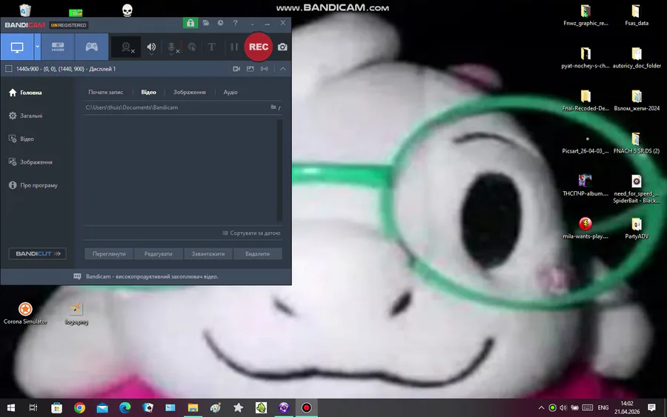
Task: Click the Видалити button
Action: (x=257, y=254)
